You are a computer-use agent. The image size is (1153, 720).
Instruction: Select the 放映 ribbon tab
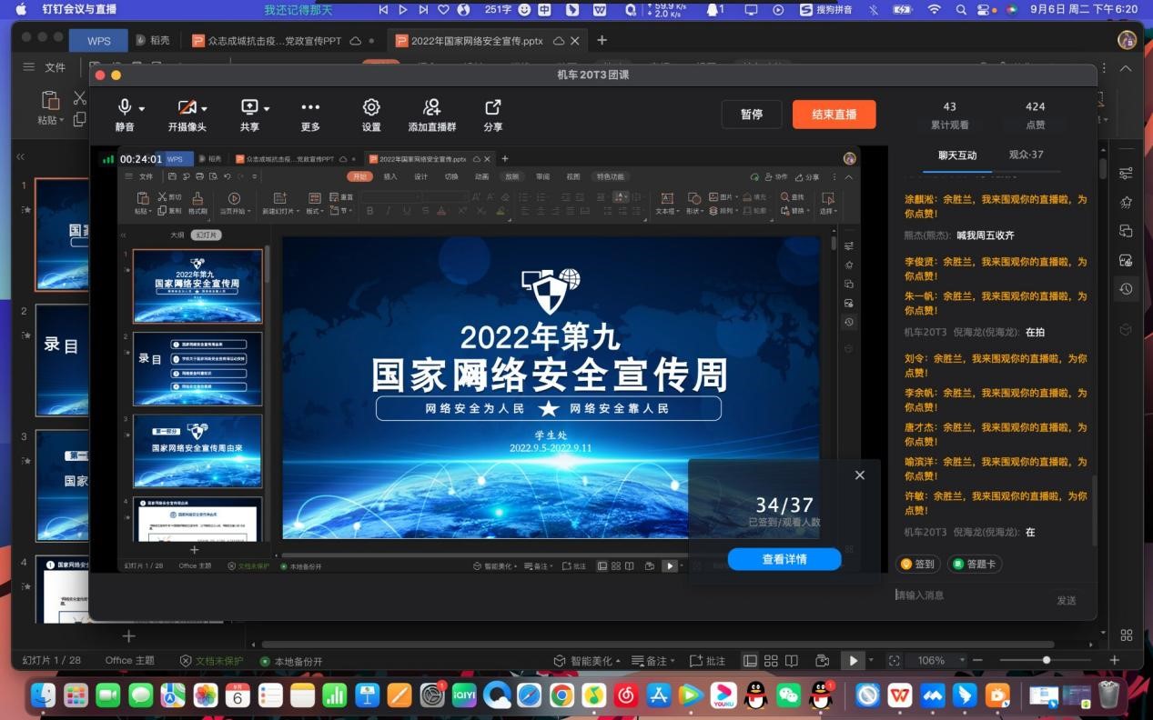click(511, 176)
